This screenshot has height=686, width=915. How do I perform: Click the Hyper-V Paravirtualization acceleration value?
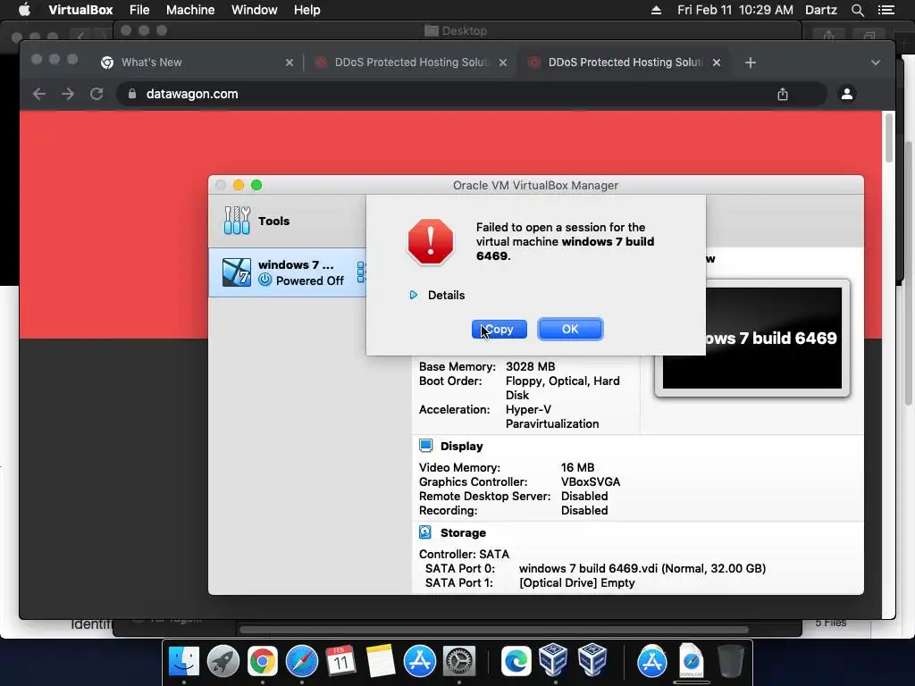pos(552,416)
